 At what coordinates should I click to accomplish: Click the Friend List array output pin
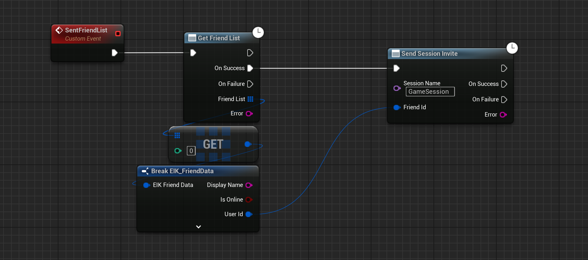[250, 99]
